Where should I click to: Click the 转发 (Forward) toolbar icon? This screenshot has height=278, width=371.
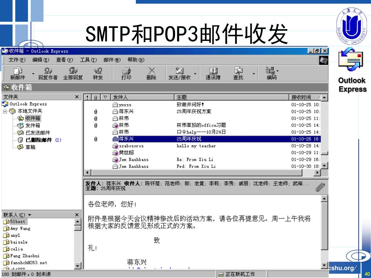click(x=98, y=73)
